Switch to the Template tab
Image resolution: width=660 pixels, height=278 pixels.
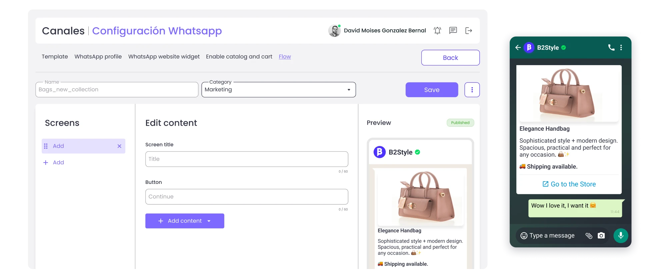click(x=55, y=57)
